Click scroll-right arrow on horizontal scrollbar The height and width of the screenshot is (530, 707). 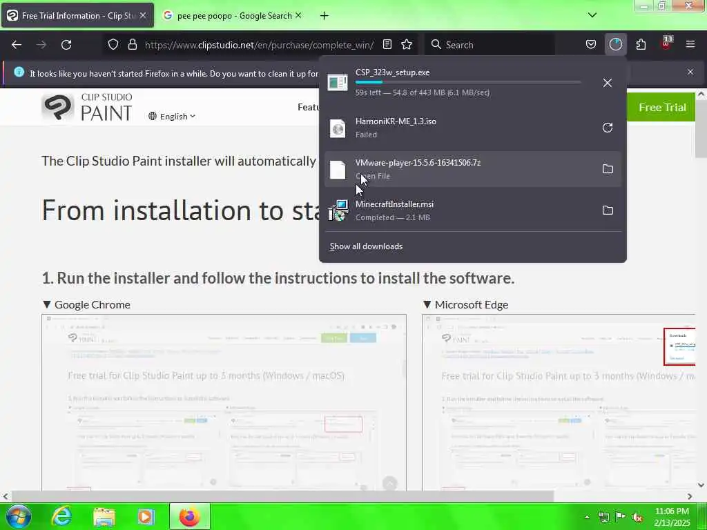[x=690, y=496]
